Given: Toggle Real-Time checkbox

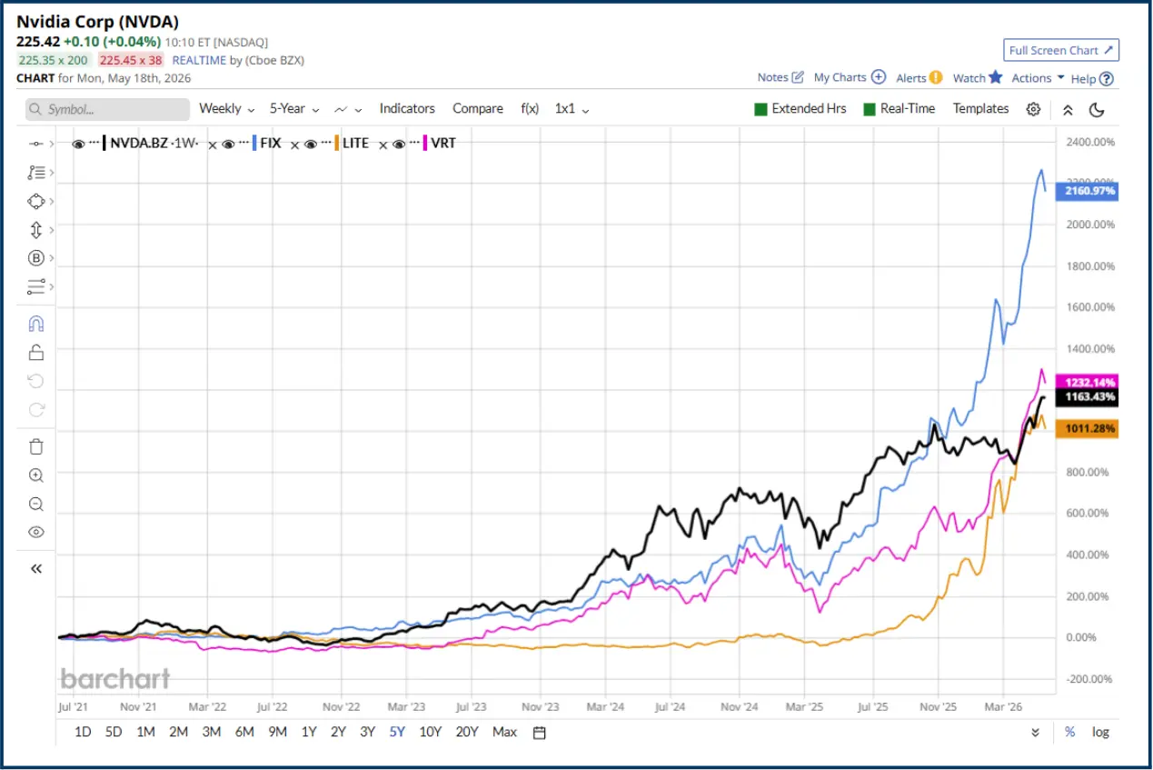Looking at the screenshot, I should pos(870,109).
